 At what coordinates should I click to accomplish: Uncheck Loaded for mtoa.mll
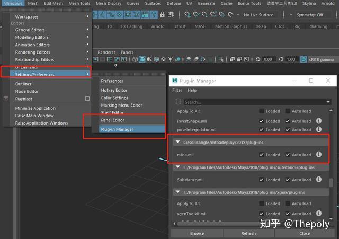pyautogui.click(x=261, y=155)
